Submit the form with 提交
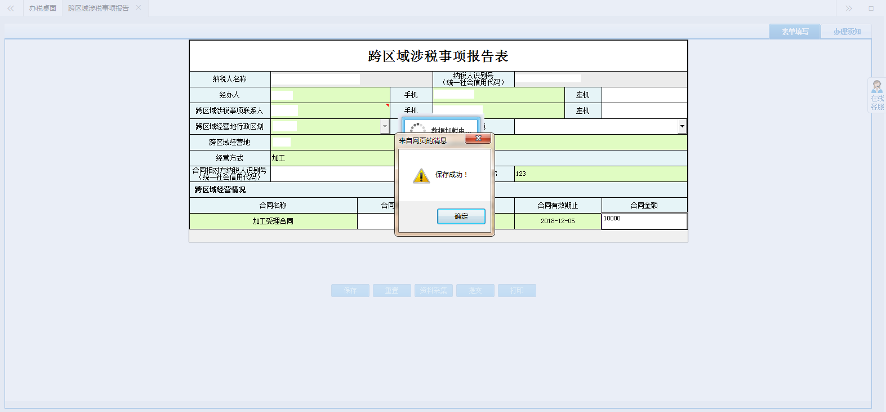Image resolution: width=886 pixels, height=412 pixels. pos(475,291)
